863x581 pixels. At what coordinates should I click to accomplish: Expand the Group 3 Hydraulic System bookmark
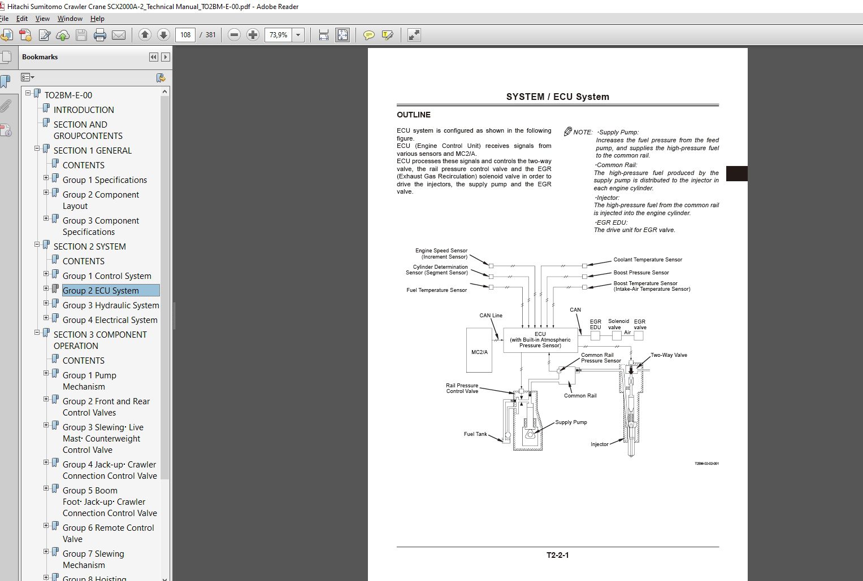click(46, 303)
